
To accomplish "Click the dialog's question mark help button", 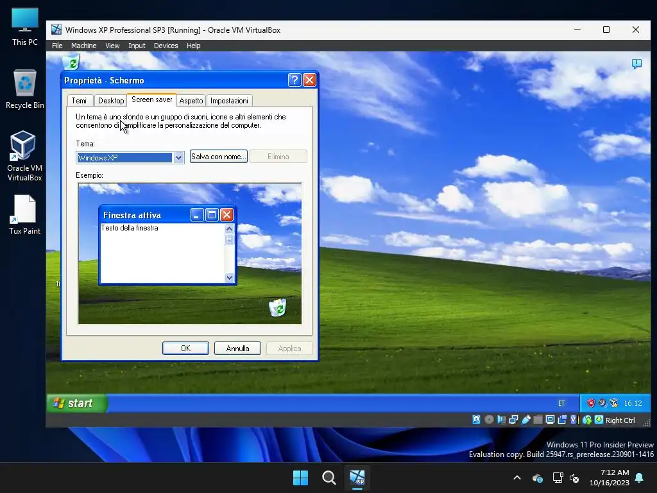I will pyautogui.click(x=294, y=80).
